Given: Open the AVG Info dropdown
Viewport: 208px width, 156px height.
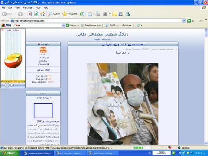Looking at the screenshot, I should [113, 26].
